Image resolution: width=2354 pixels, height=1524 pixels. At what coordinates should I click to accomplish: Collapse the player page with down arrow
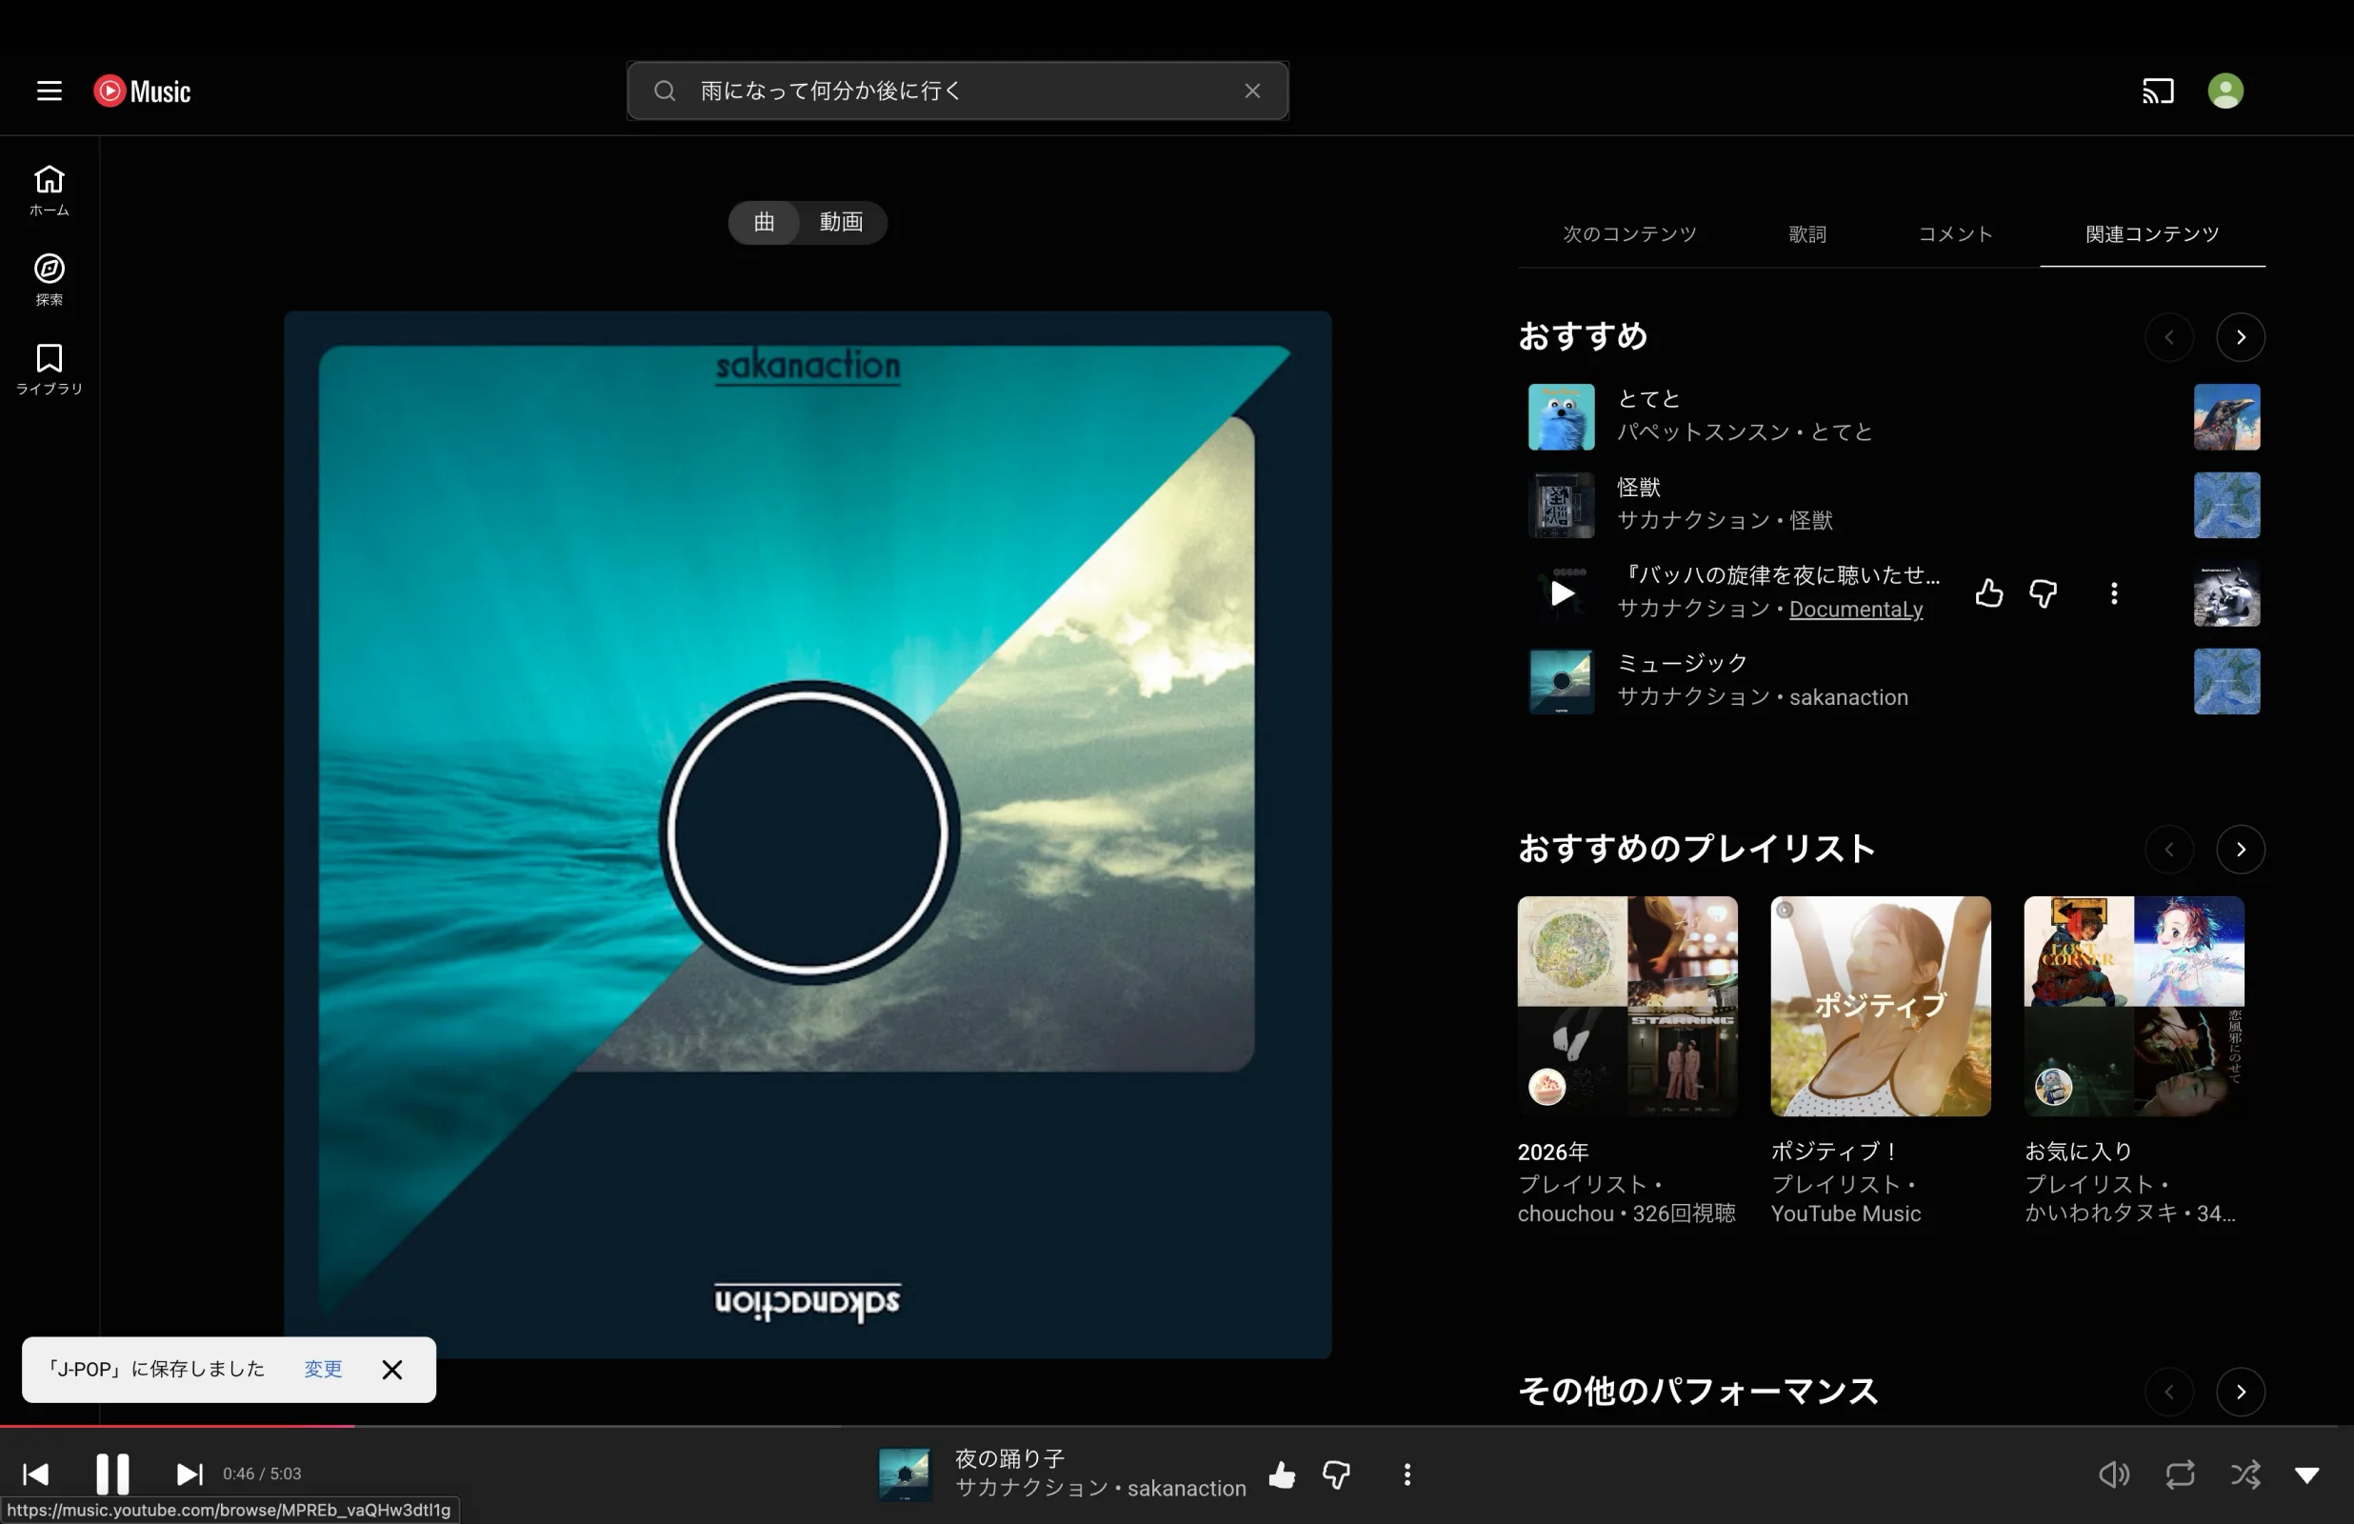2306,1475
